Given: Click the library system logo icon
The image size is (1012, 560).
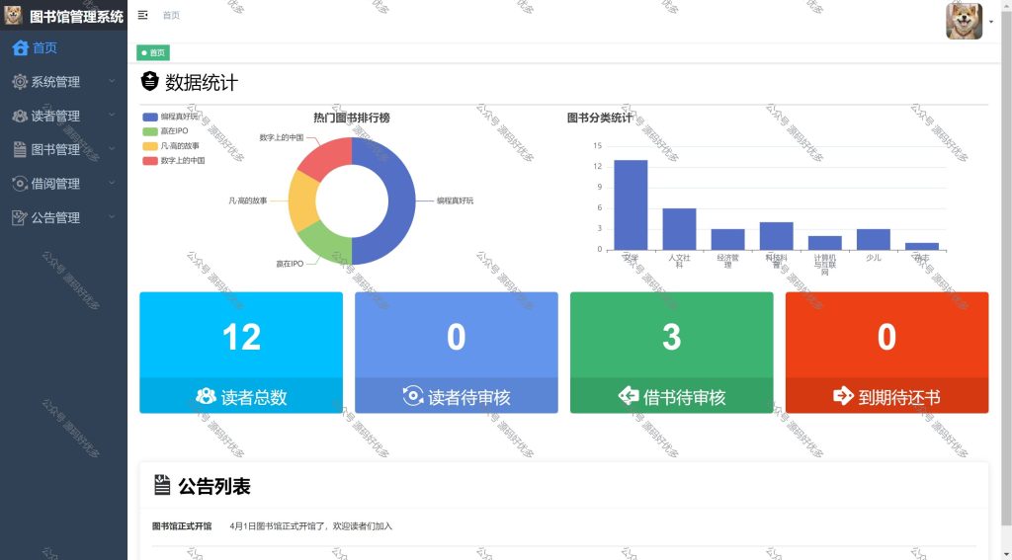Looking at the screenshot, I should click(x=13, y=15).
